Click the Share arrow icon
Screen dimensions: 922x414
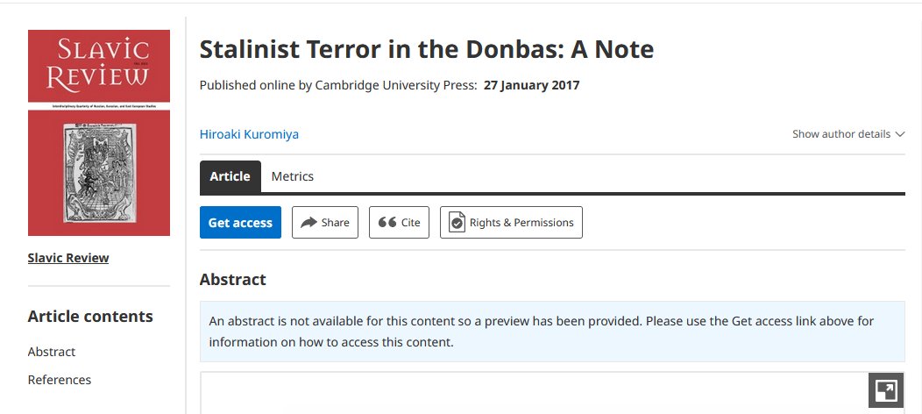click(x=309, y=222)
